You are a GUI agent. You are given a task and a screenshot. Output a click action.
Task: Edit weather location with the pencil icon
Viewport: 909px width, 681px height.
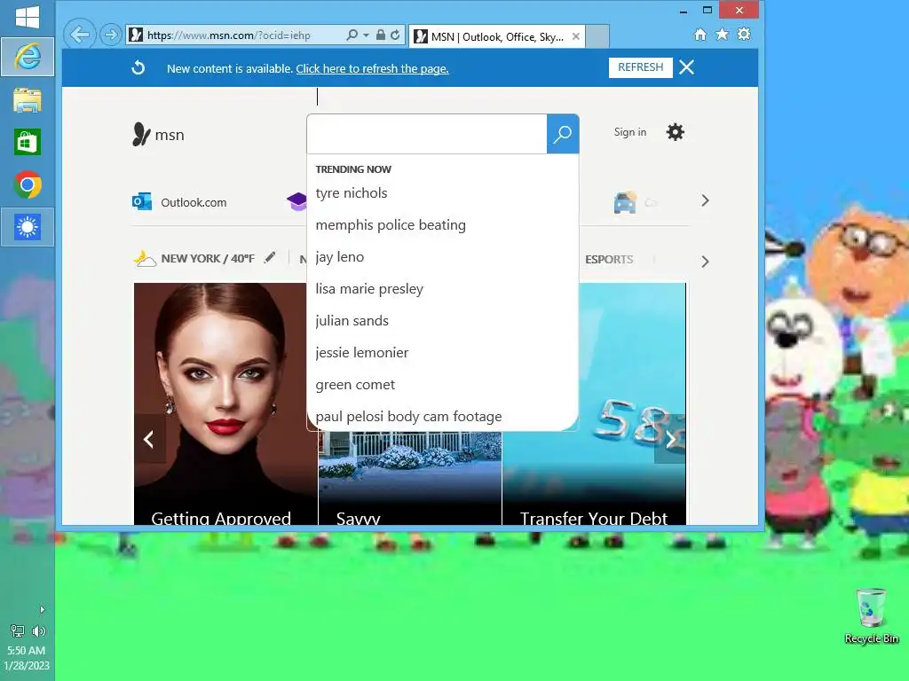pos(270,257)
